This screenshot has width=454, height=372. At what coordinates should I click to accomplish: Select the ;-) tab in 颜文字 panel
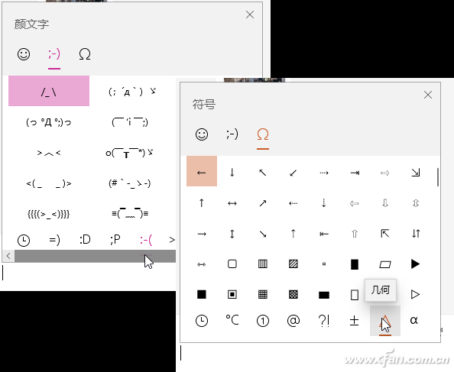point(54,54)
